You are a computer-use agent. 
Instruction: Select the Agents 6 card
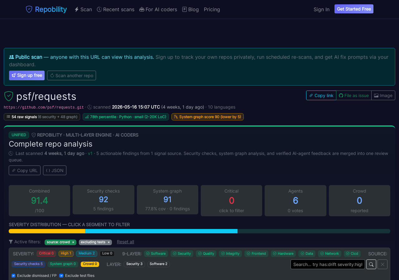tap(296, 201)
